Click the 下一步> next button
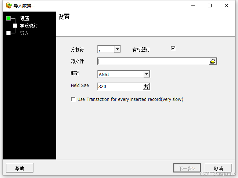This screenshot has height=178, width=238. 187,168
